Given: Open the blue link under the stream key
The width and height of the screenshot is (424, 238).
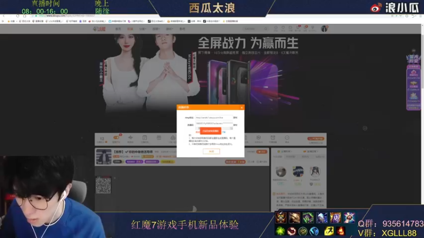Looking at the screenshot, I should (x=224, y=132).
